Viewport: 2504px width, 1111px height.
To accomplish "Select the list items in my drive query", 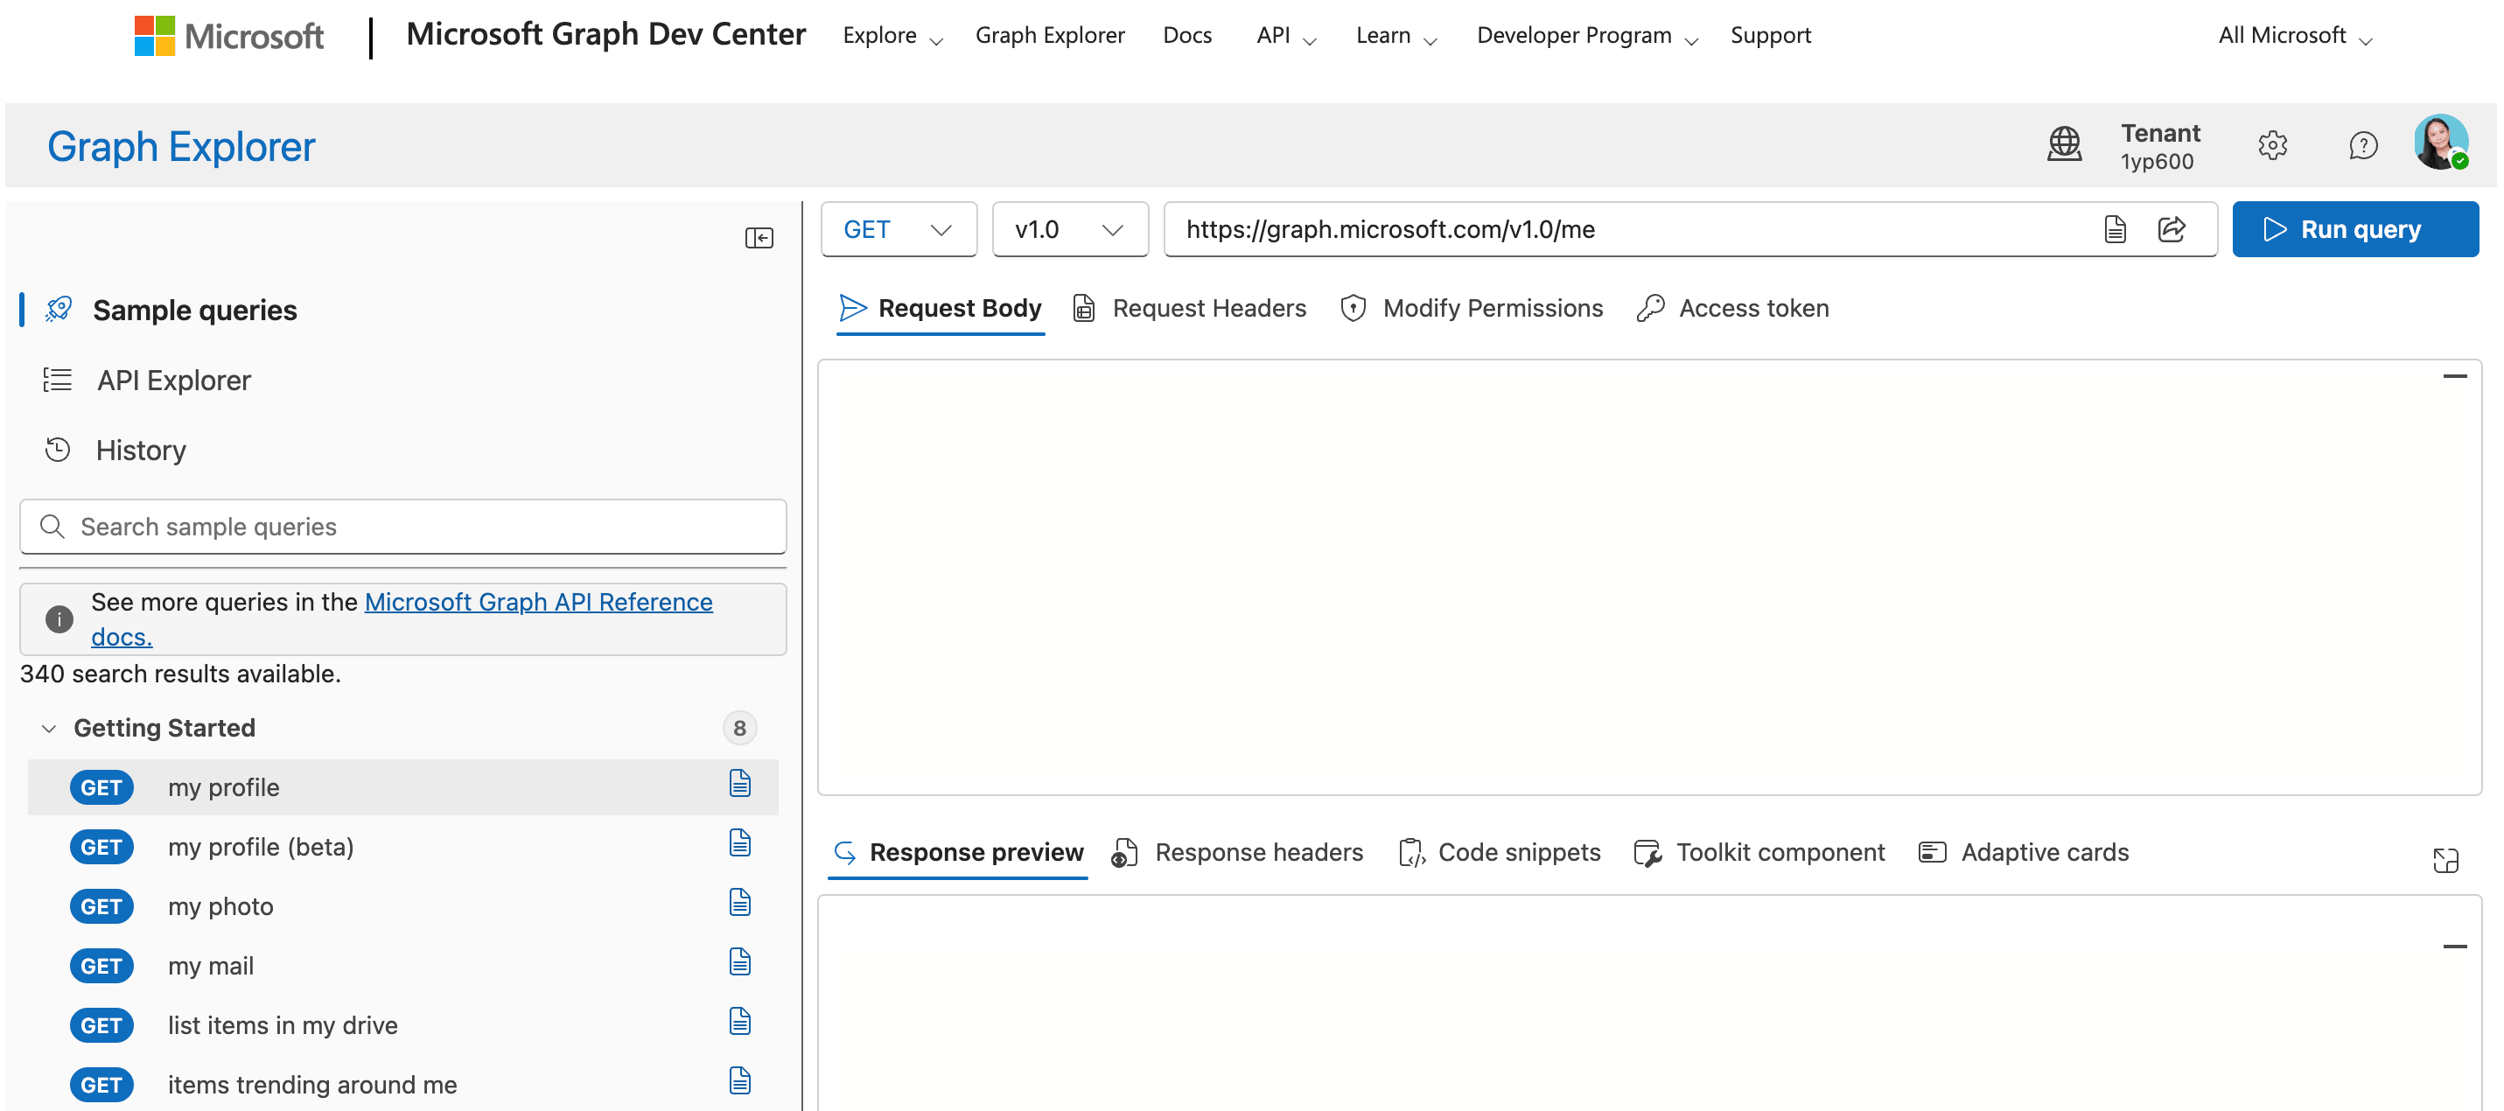I will [x=402, y=1024].
